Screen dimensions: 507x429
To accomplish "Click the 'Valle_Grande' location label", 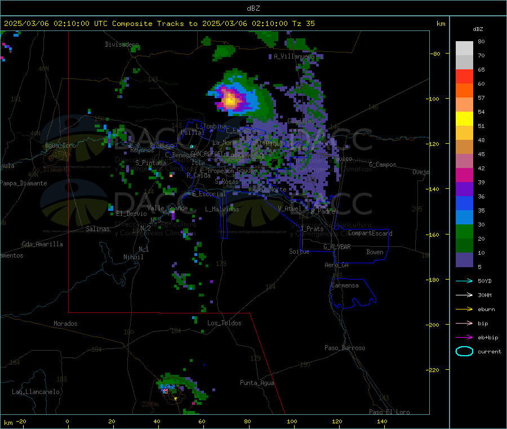I will click(x=167, y=208).
